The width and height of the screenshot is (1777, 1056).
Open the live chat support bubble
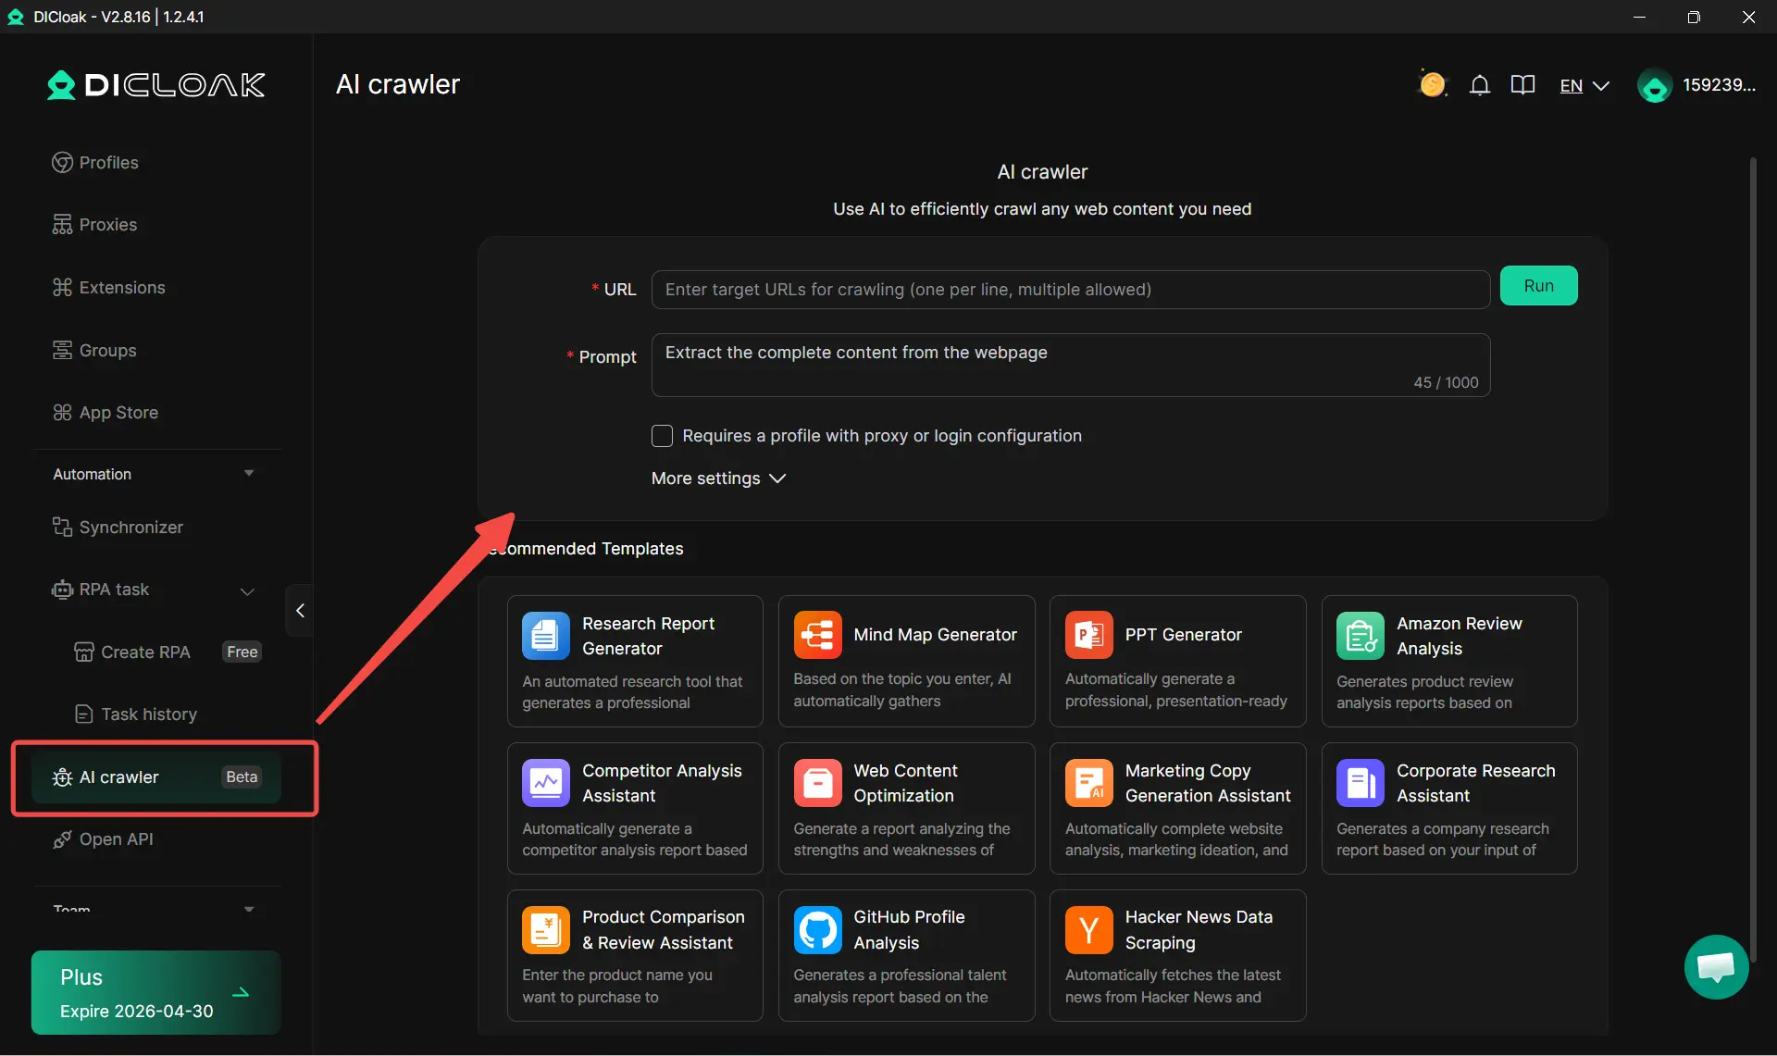(1716, 966)
